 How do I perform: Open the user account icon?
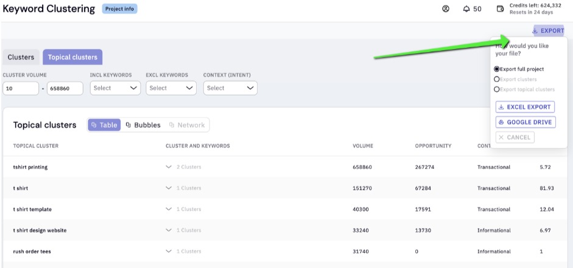point(446,9)
